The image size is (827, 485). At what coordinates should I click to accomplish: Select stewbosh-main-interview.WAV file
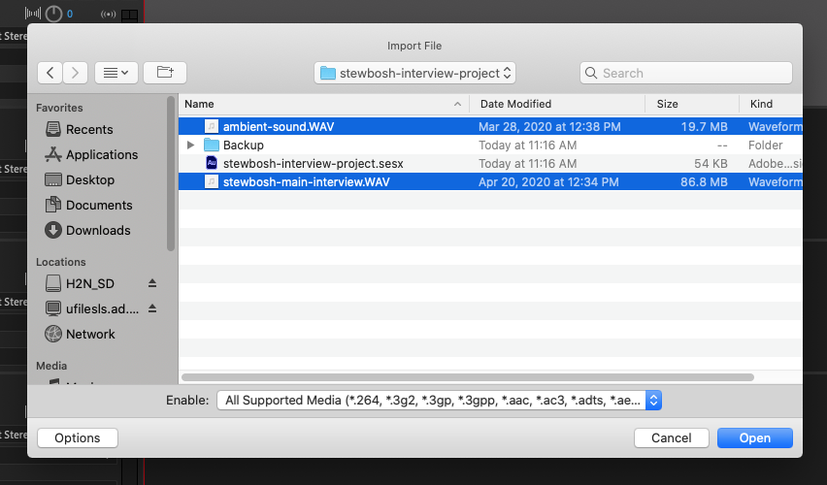(490, 182)
